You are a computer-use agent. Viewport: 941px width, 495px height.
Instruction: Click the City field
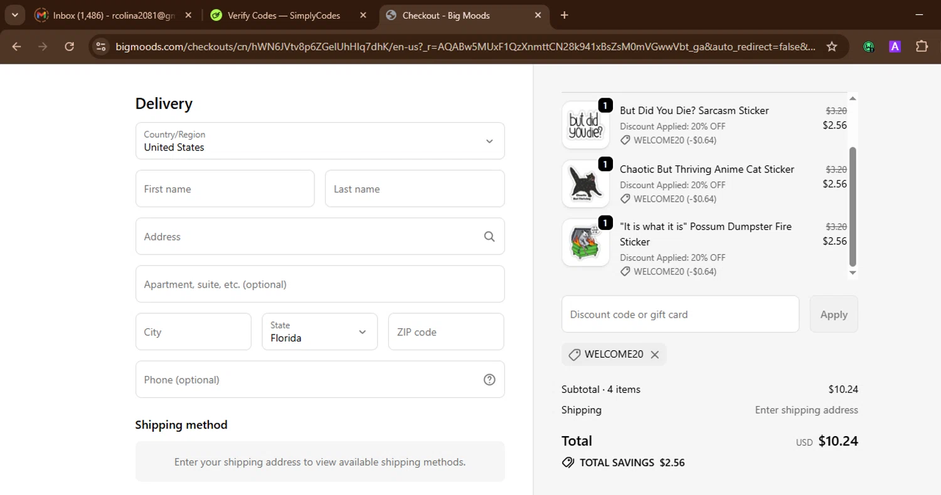193,331
